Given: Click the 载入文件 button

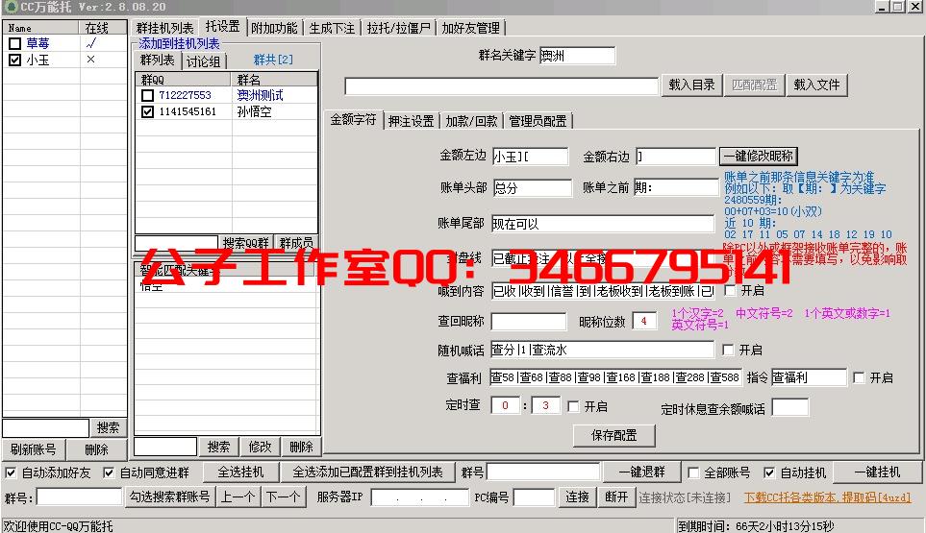Looking at the screenshot, I should pos(816,85).
